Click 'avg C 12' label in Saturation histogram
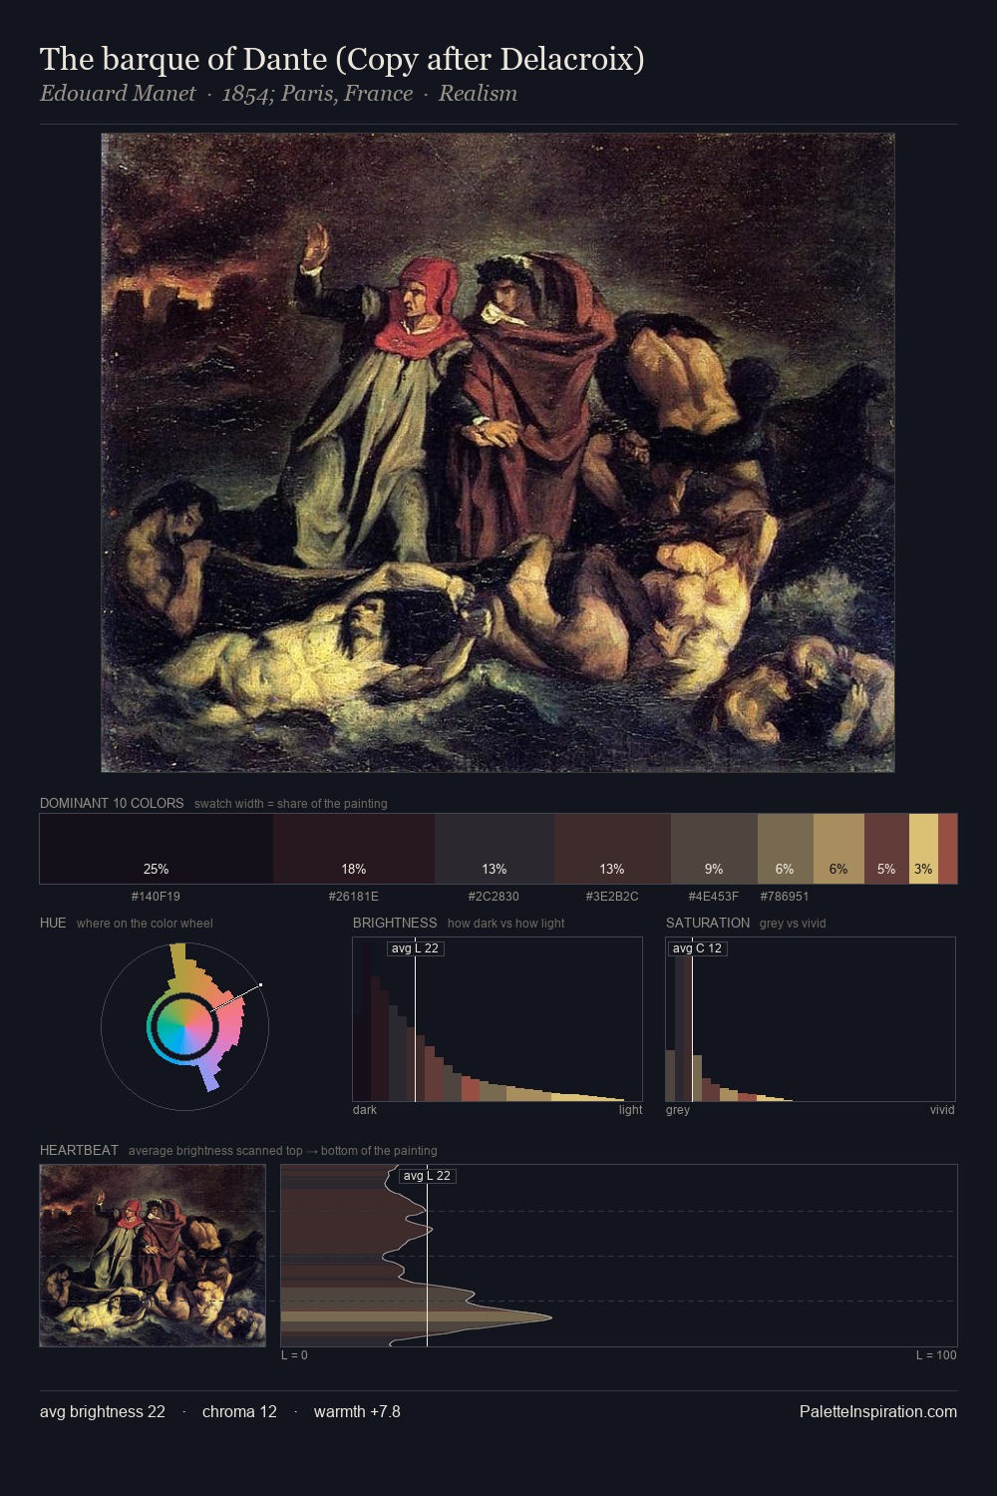 tap(697, 947)
